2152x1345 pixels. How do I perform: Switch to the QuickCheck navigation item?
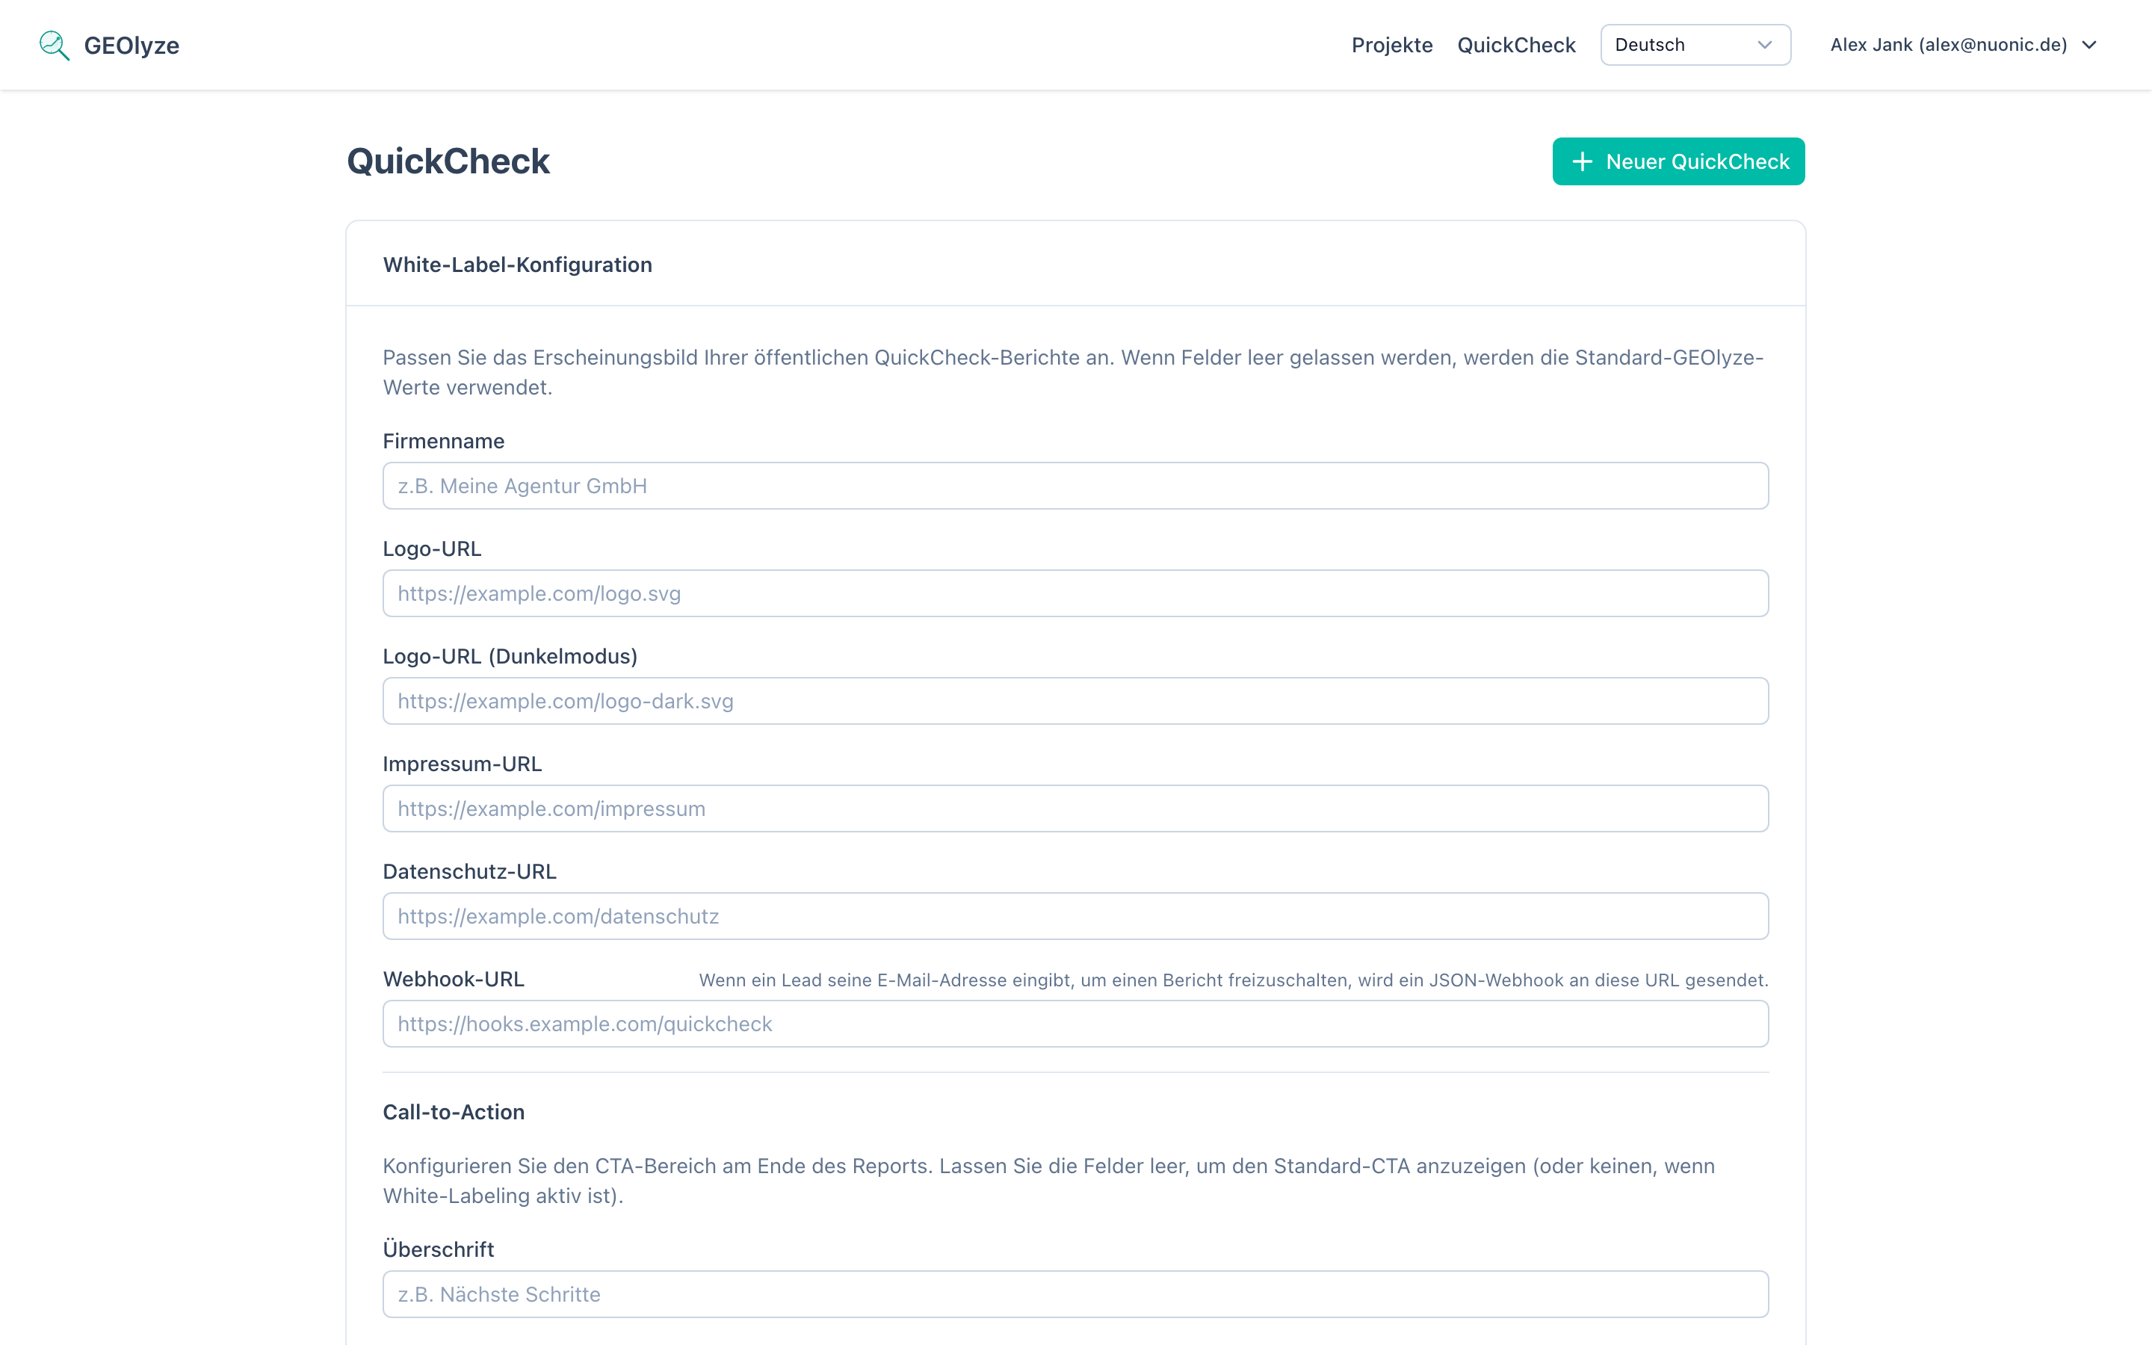(x=1516, y=45)
